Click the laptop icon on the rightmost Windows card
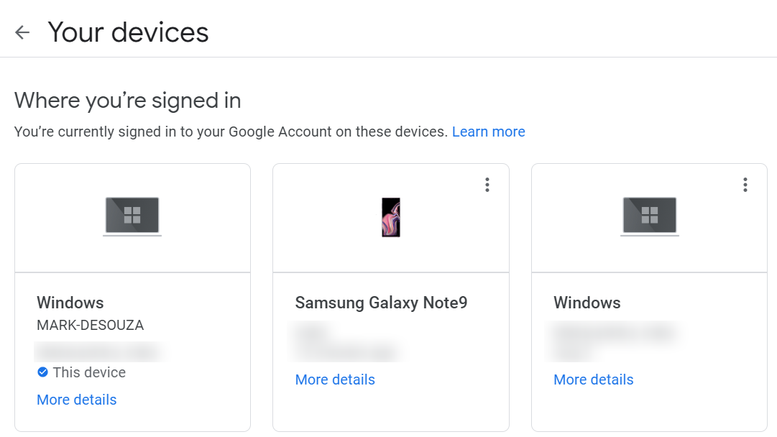This screenshot has height=437, width=777. 649,216
